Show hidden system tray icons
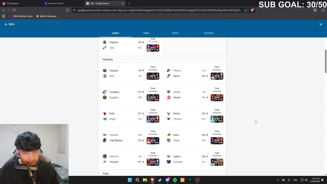Viewport: 327px width, 184px height. tap(278, 180)
